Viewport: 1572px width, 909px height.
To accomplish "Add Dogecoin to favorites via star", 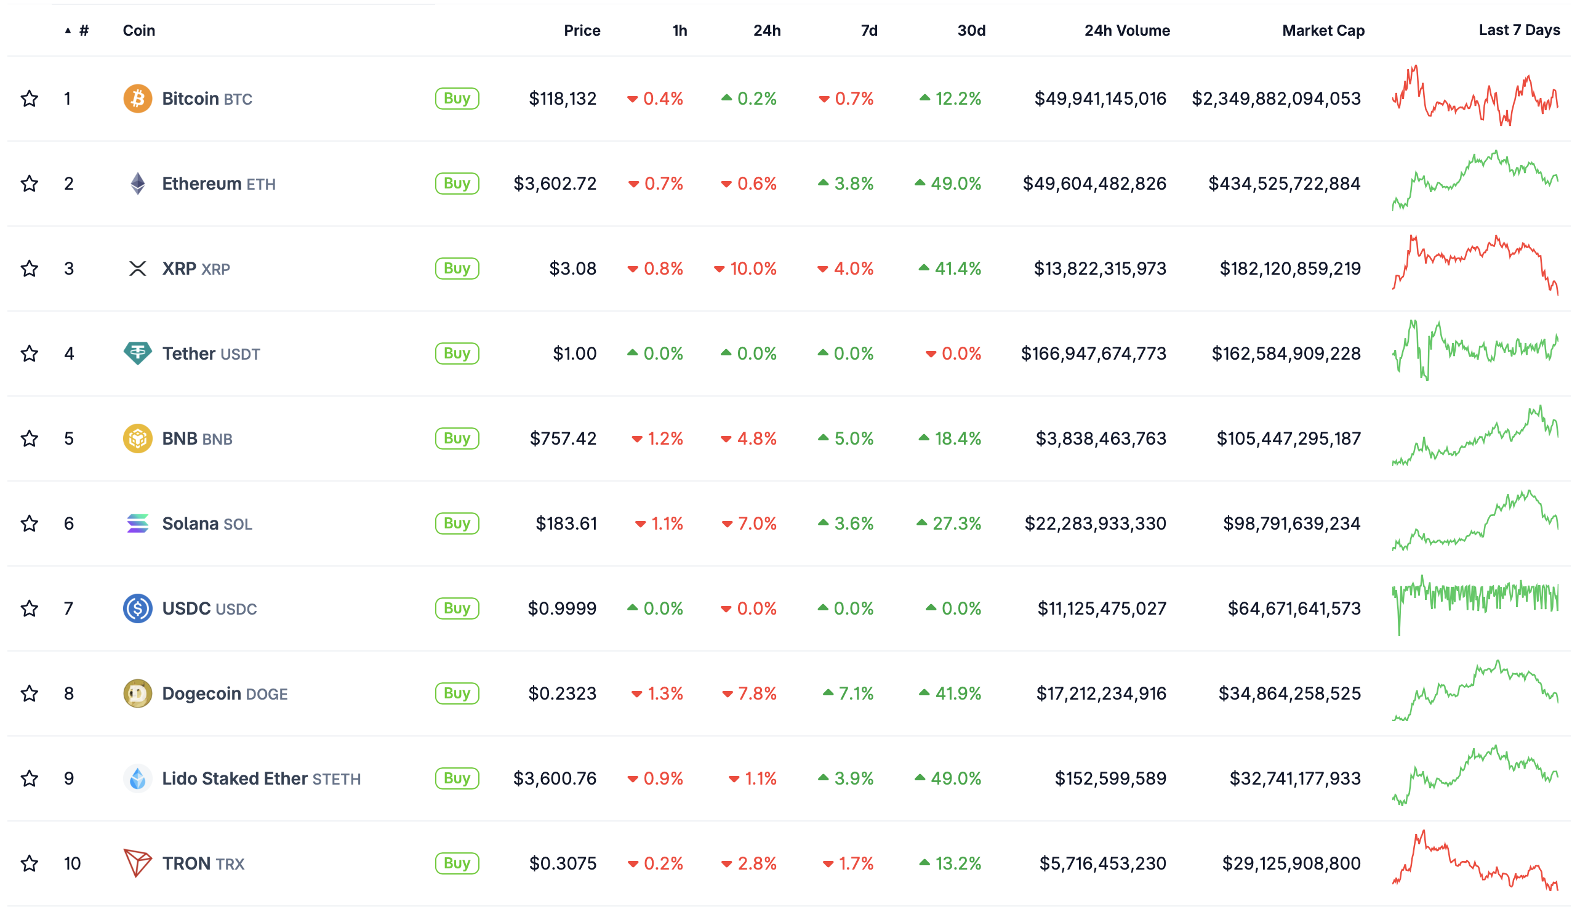I will click(x=30, y=693).
